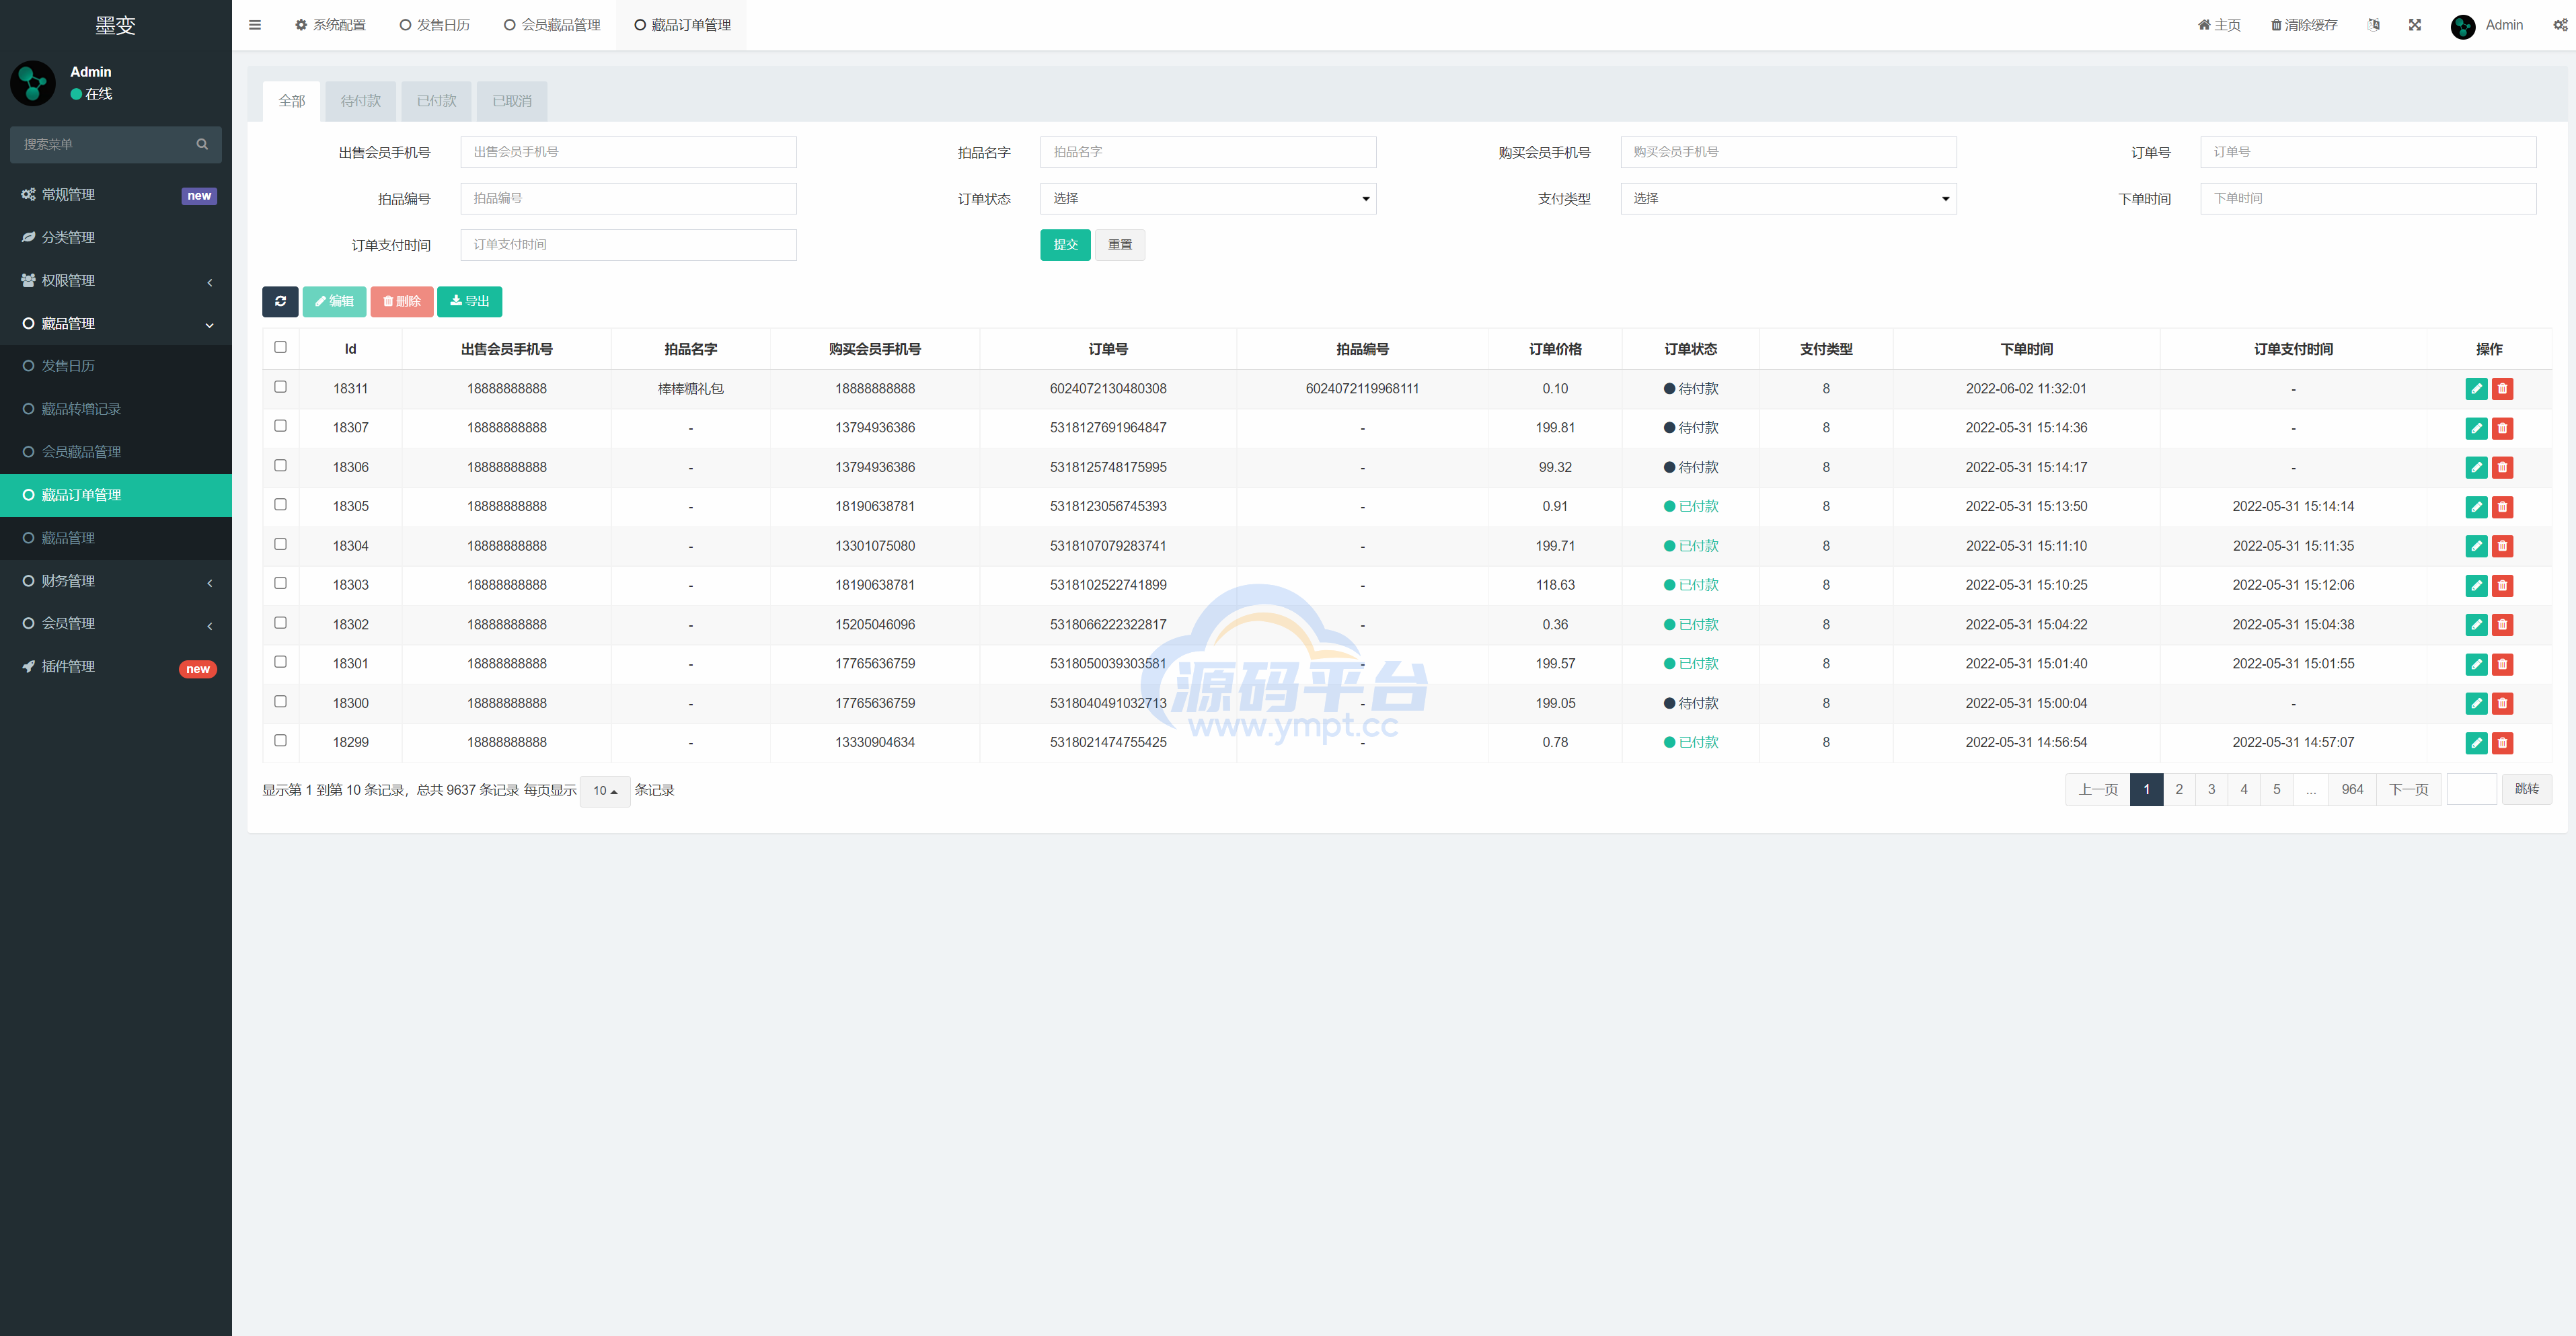Click the refresh table icon button

[280, 301]
